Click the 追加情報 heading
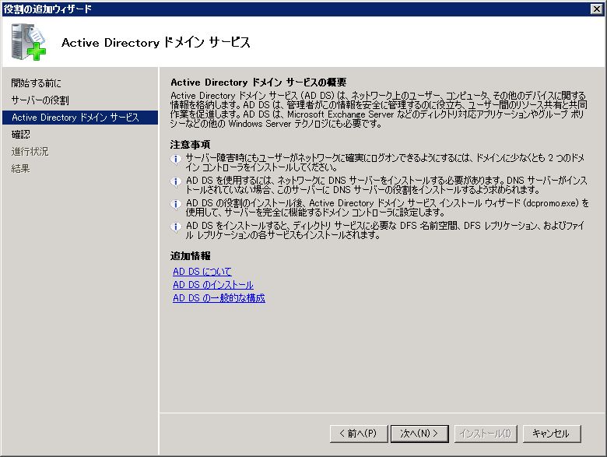607x457 pixels. pyautogui.click(x=190, y=255)
